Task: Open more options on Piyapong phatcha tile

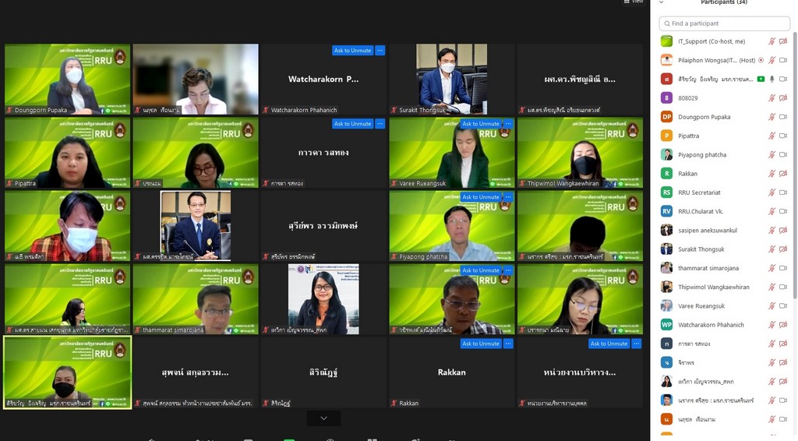Action: pos(508,197)
